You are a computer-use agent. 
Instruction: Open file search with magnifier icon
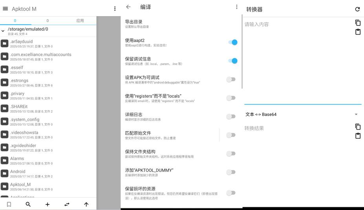point(28,204)
